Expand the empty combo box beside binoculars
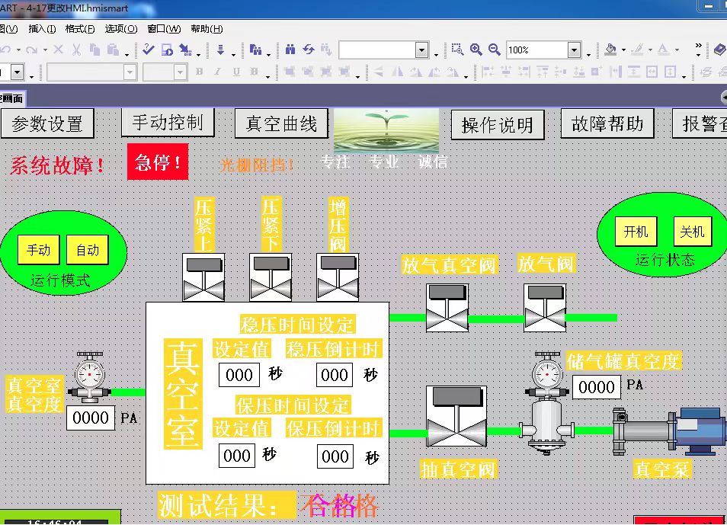 click(x=421, y=50)
